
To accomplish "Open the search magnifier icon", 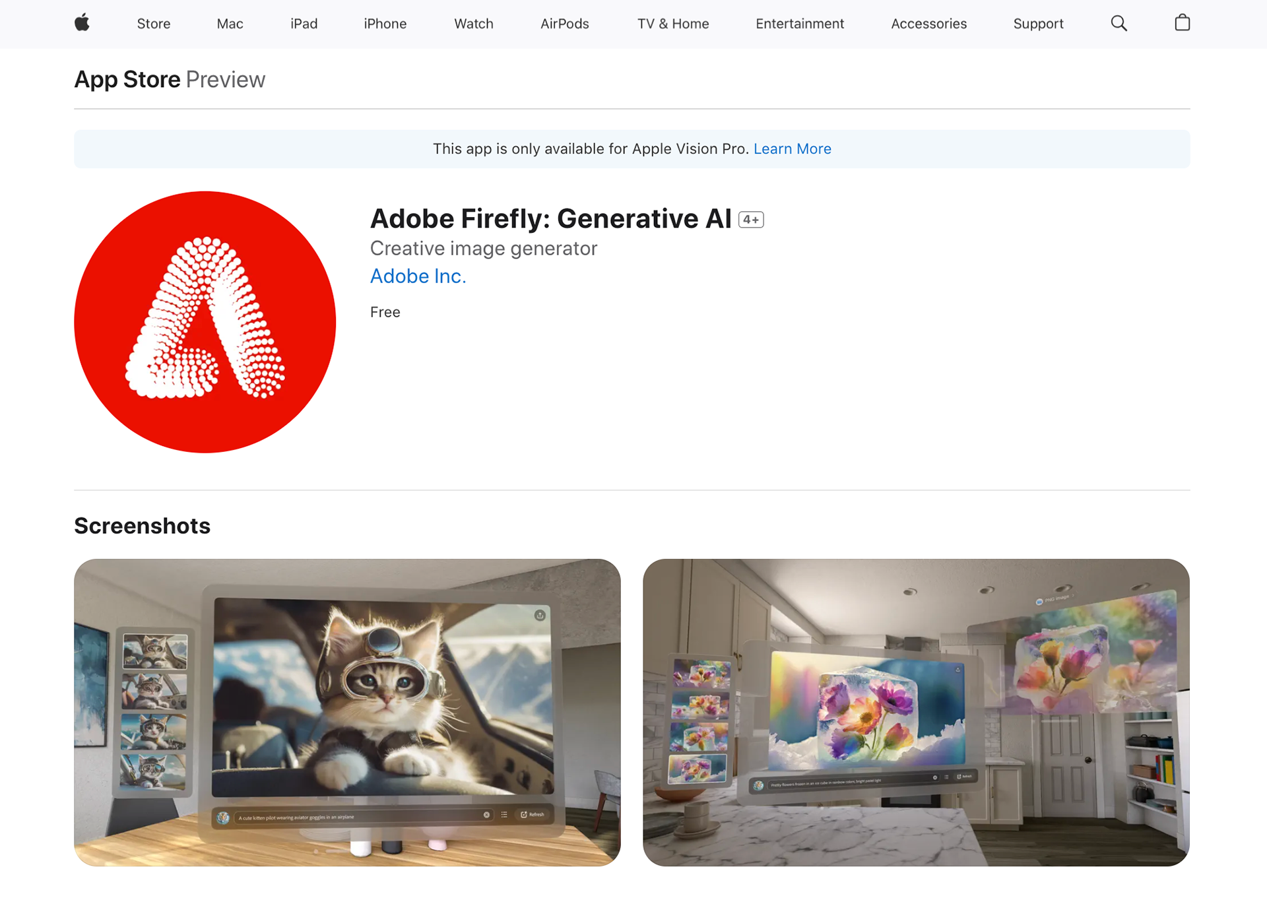I will 1119,24.
